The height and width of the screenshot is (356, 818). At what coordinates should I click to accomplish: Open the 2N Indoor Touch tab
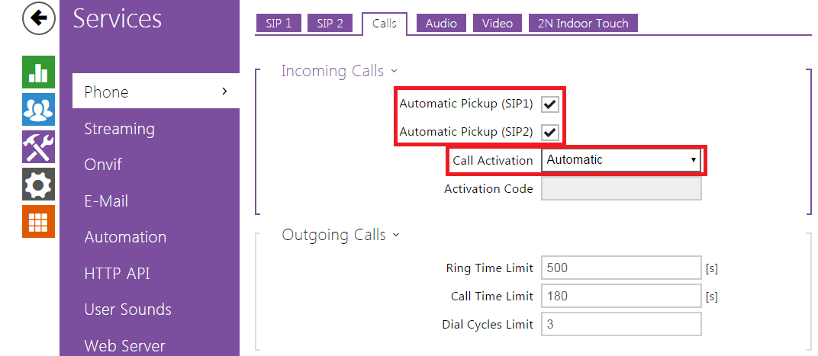[x=582, y=23]
